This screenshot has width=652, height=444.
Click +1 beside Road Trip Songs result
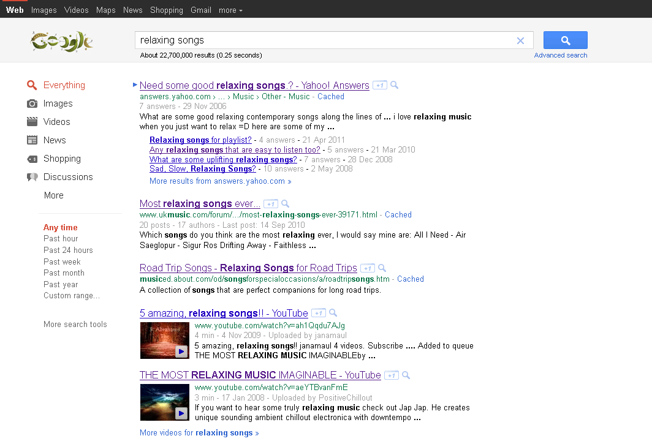click(367, 268)
